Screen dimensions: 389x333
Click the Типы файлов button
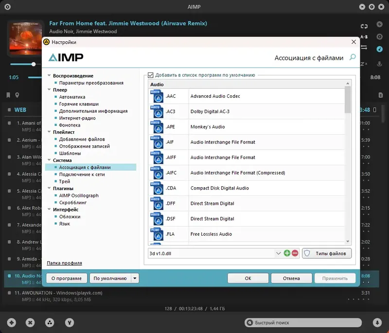(327, 253)
